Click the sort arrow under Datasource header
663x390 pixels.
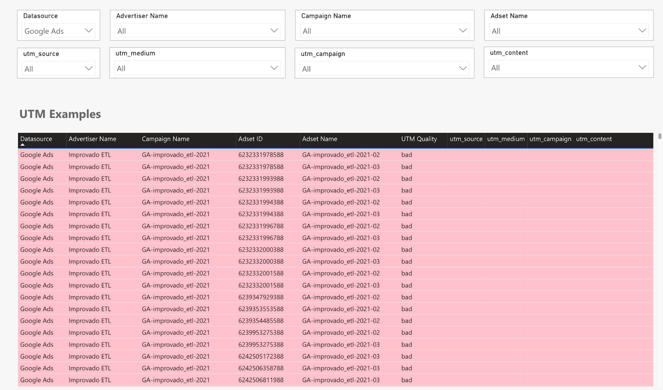click(x=23, y=145)
